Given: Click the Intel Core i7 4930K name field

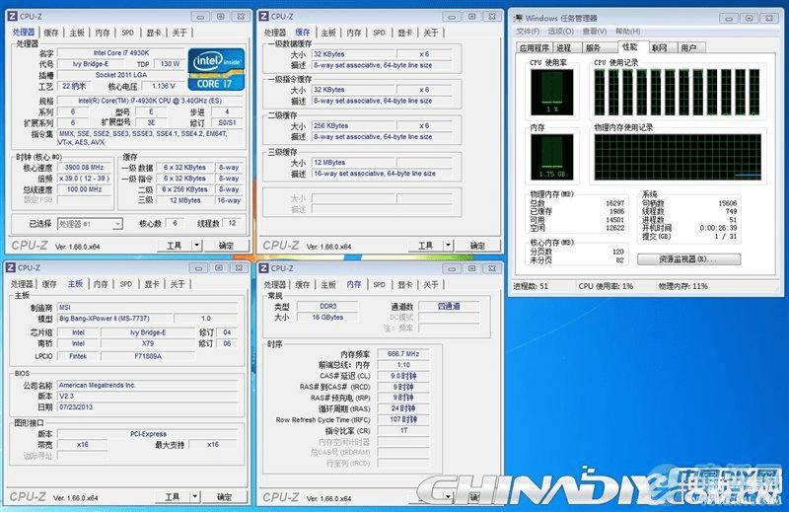Looking at the screenshot, I should click(x=121, y=53).
